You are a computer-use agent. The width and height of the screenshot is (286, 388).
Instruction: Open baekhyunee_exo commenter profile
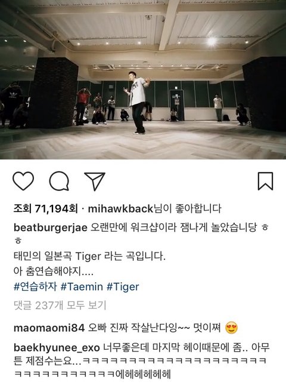pos(57,348)
